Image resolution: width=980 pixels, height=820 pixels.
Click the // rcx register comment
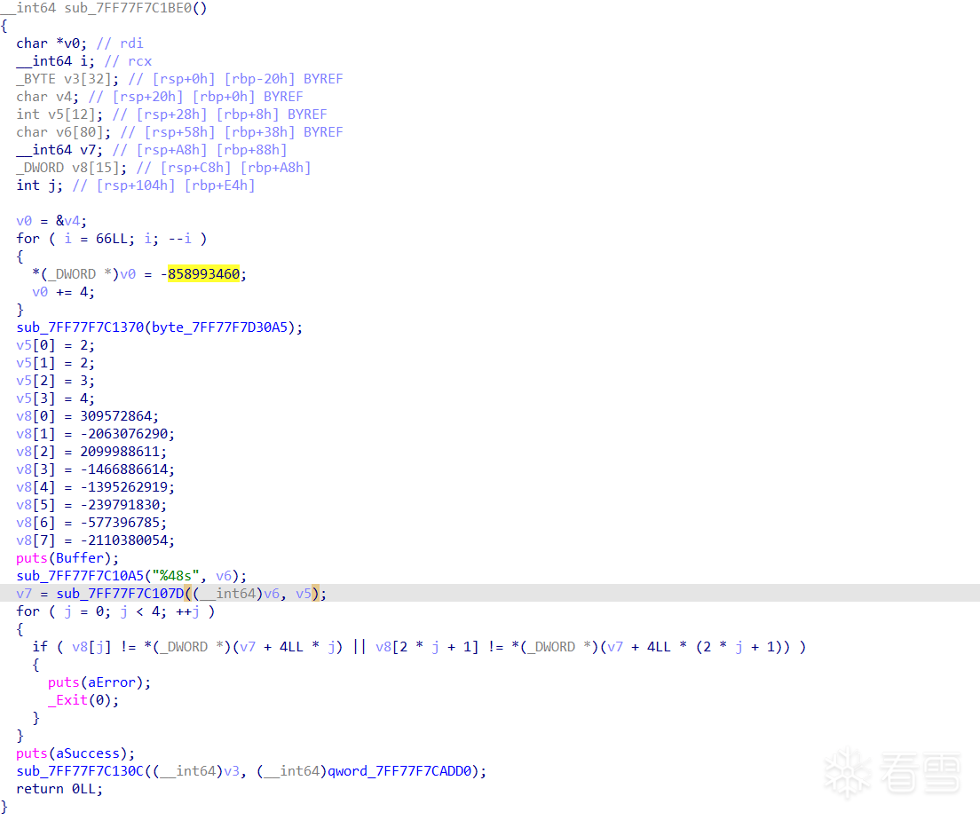(128, 61)
